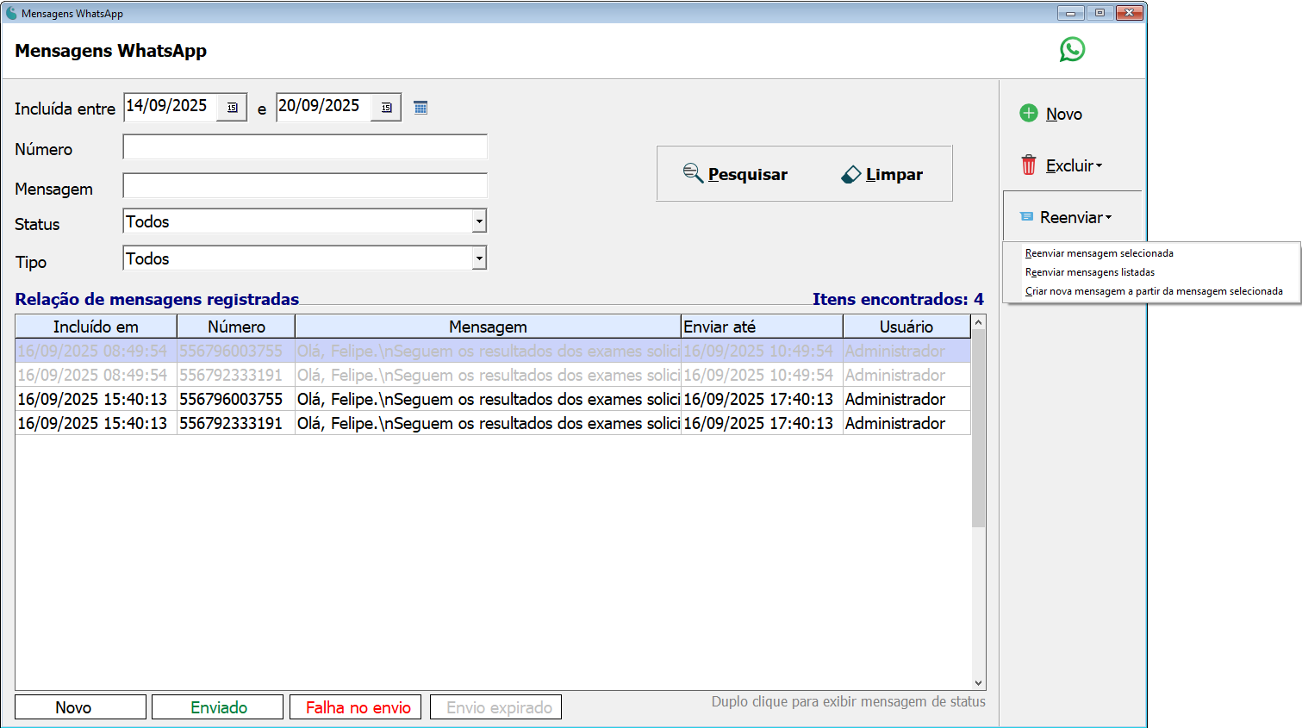The width and height of the screenshot is (1302, 728).
Task: Click the start date field 14/09/2025
Action: [170, 107]
